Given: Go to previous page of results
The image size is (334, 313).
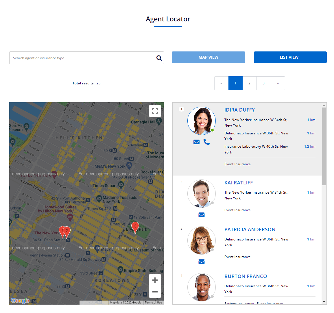Looking at the screenshot, I should click(x=222, y=83).
